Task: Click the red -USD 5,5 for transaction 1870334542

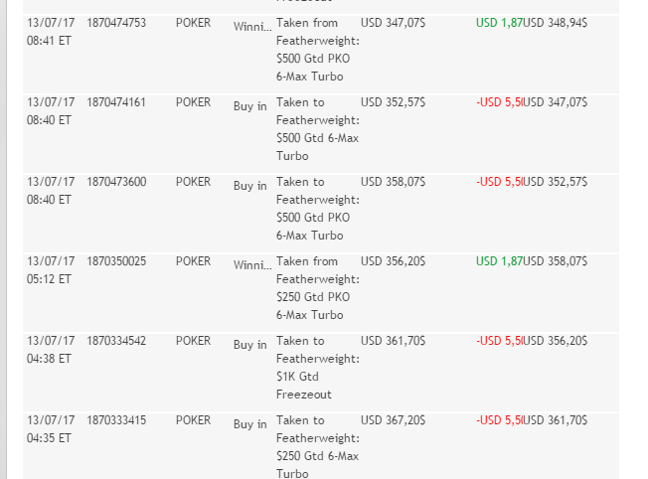Action: (499, 341)
